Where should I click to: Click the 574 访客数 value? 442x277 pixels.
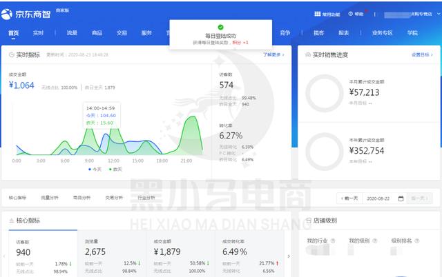[x=227, y=85]
